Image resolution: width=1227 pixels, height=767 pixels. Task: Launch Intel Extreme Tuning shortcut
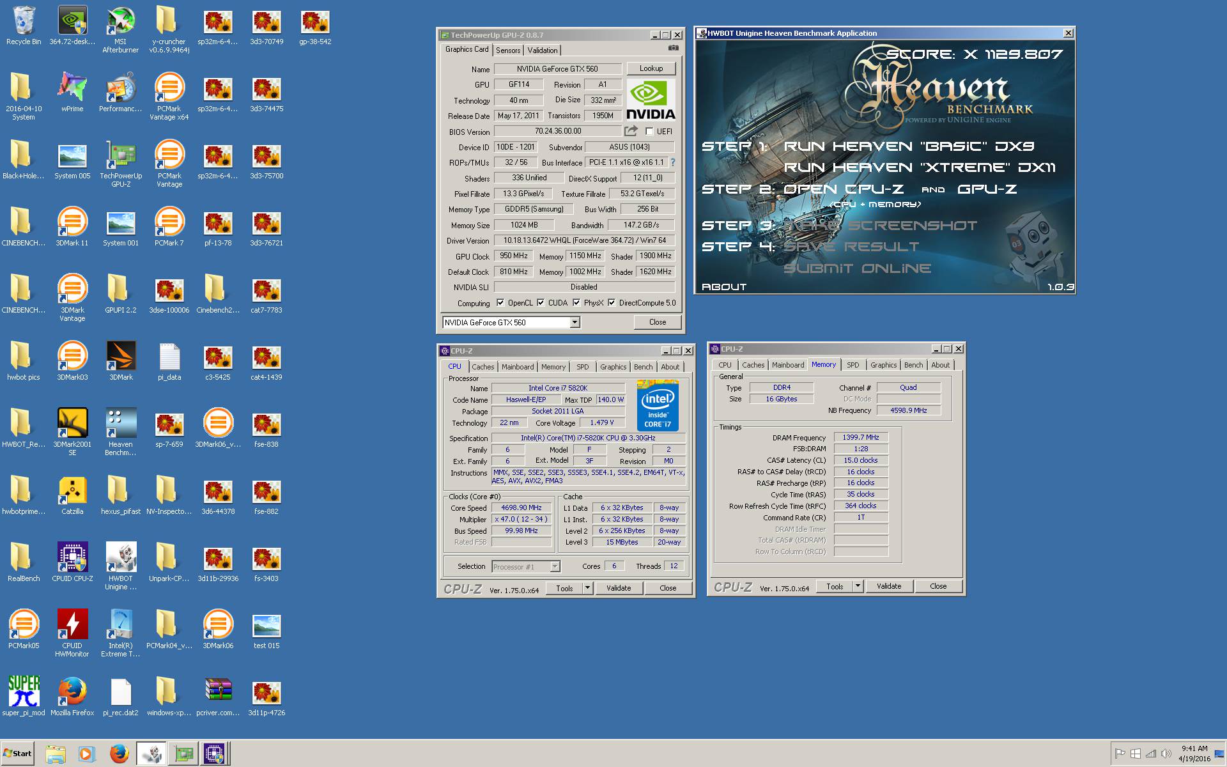point(121,633)
